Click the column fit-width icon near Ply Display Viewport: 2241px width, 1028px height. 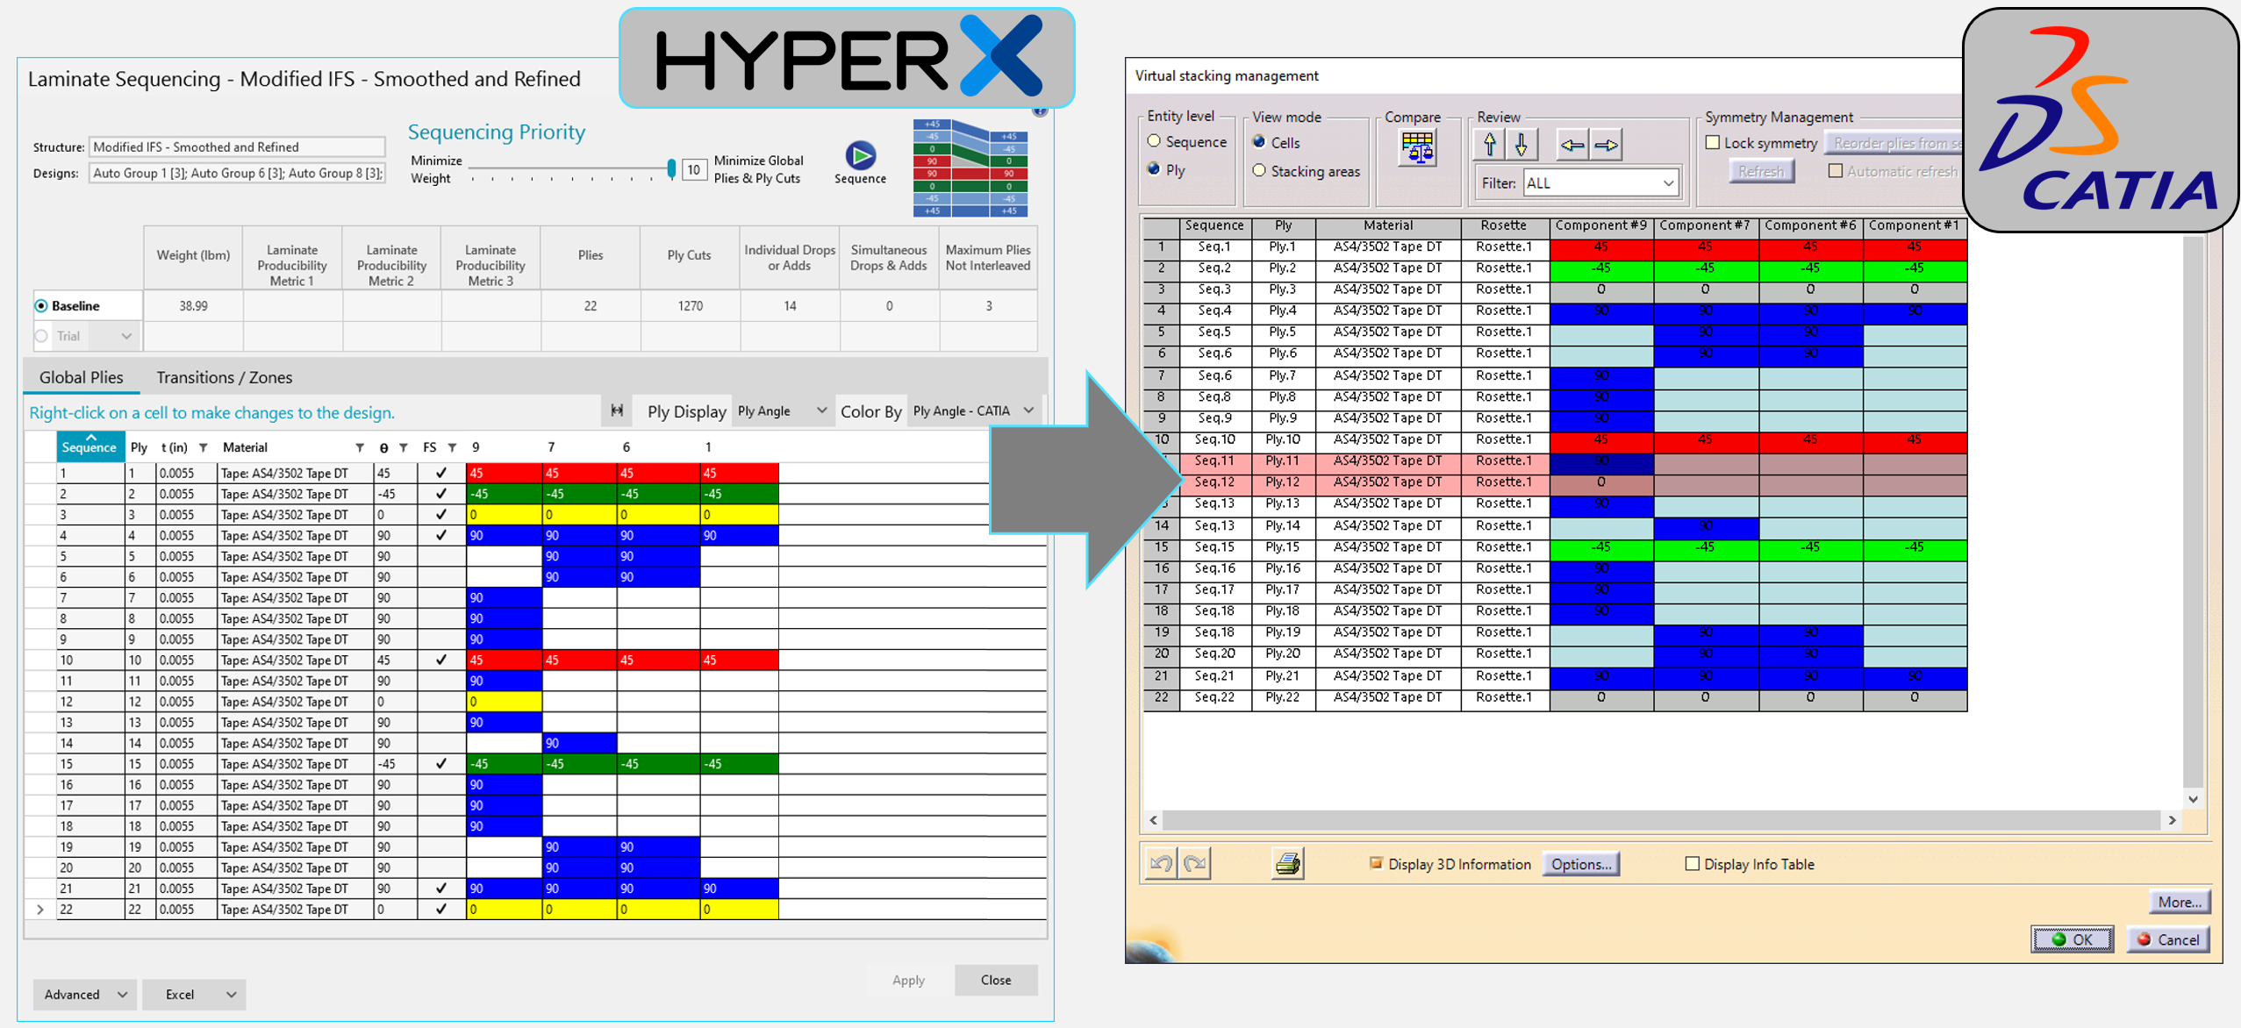617,410
